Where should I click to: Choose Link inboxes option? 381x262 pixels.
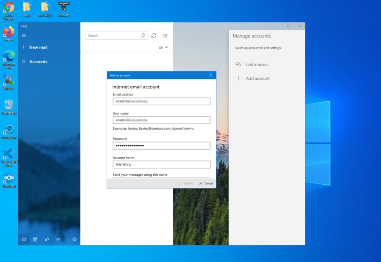pos(257,65)
